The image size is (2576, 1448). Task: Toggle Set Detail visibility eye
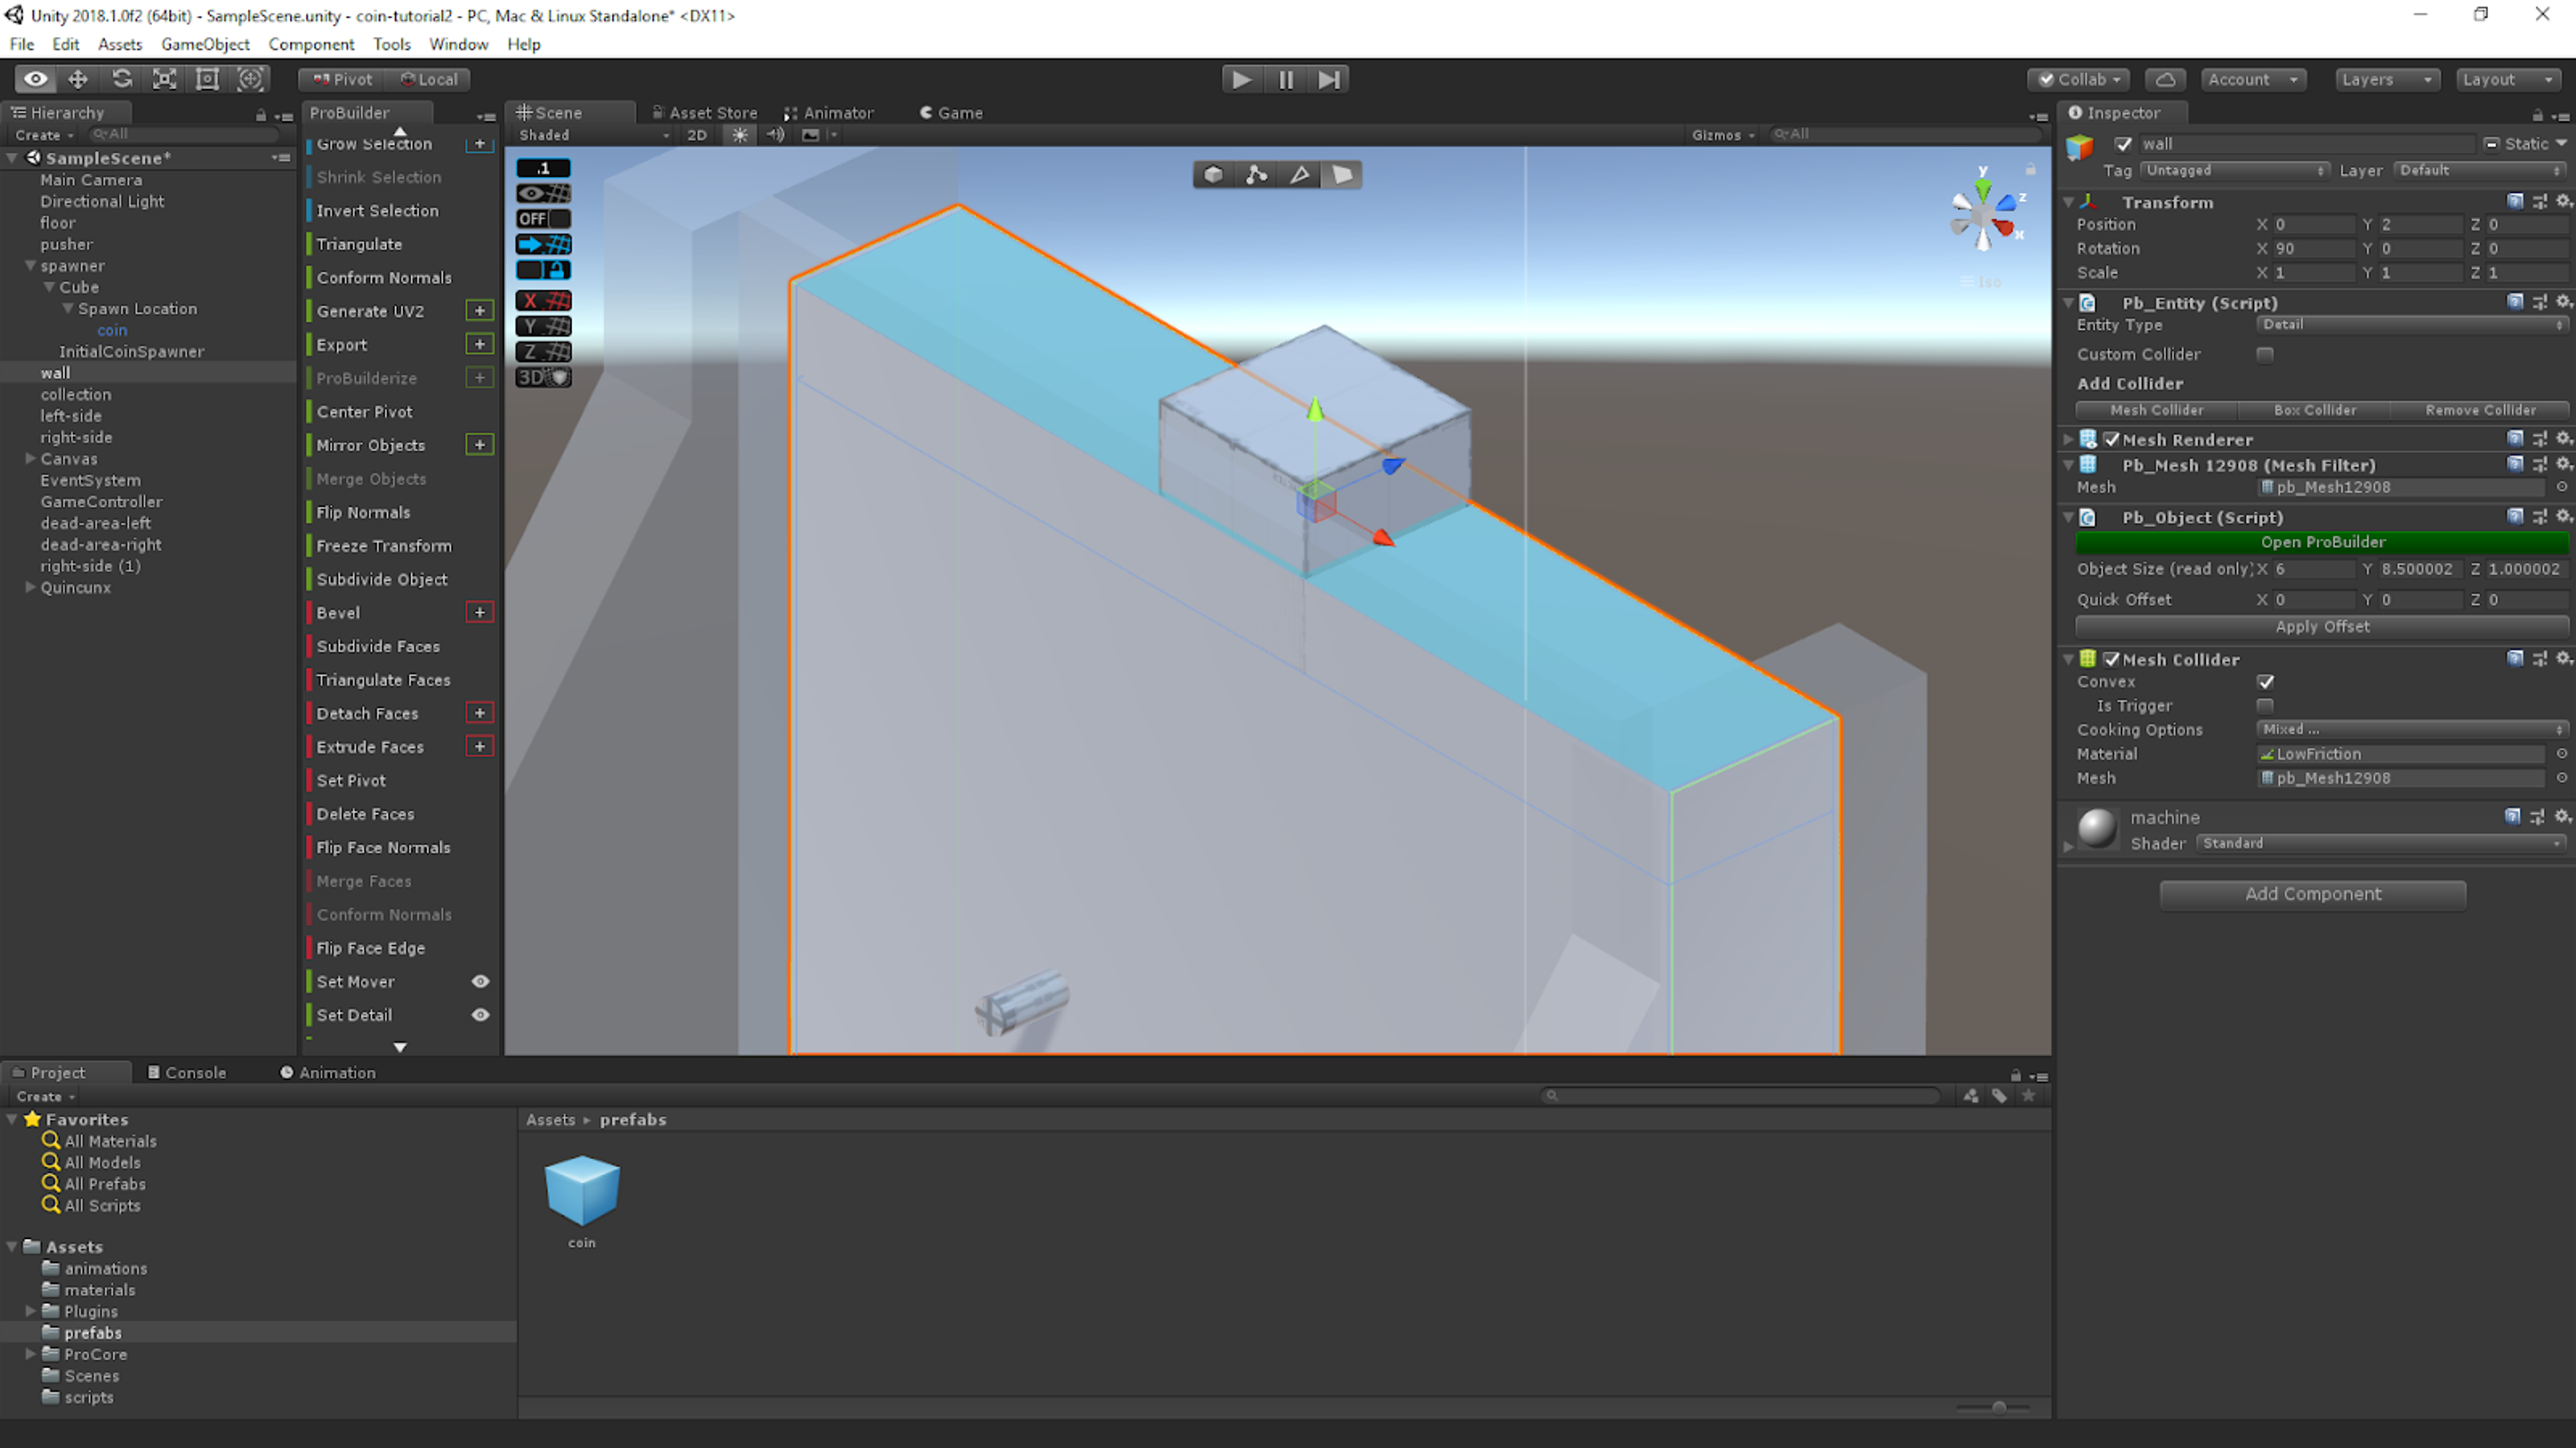pyautogui.click(x=480, y=1014)
